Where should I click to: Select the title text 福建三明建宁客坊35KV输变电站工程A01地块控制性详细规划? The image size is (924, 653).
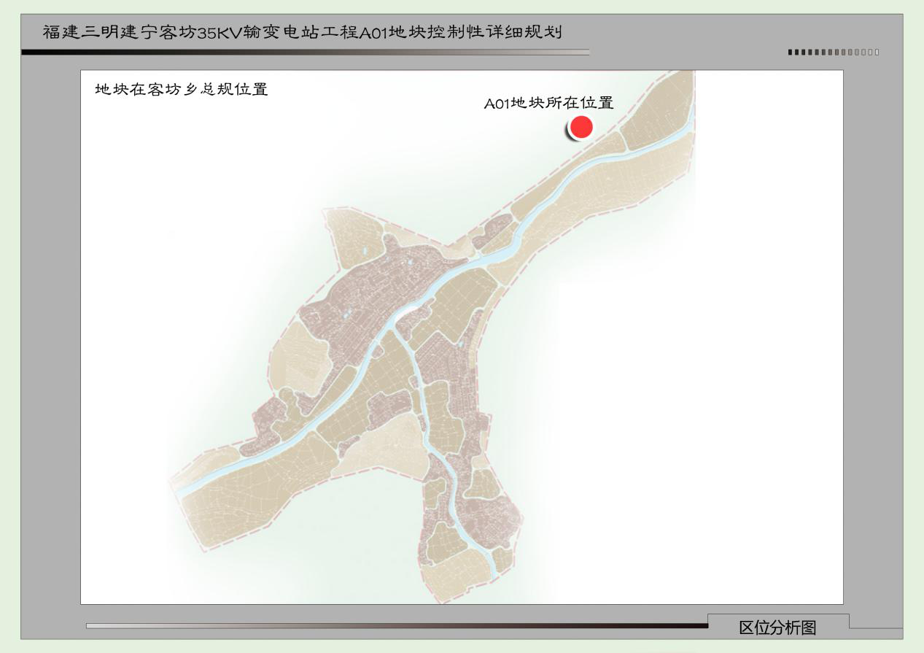click(x=302, y=33)
